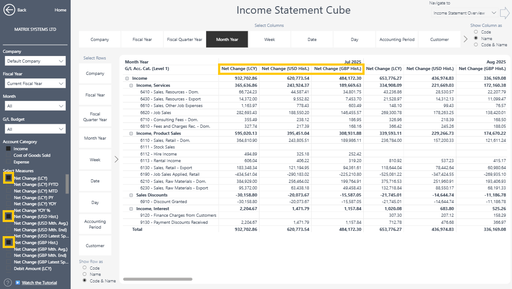
Task: Show more column options with right chevron
Action: point(465,39)
